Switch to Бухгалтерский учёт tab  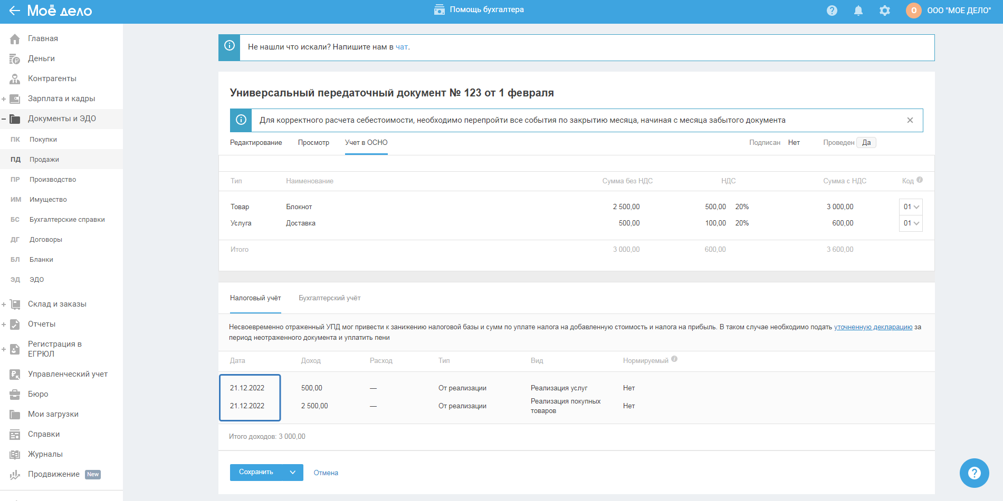pos(329,298)
